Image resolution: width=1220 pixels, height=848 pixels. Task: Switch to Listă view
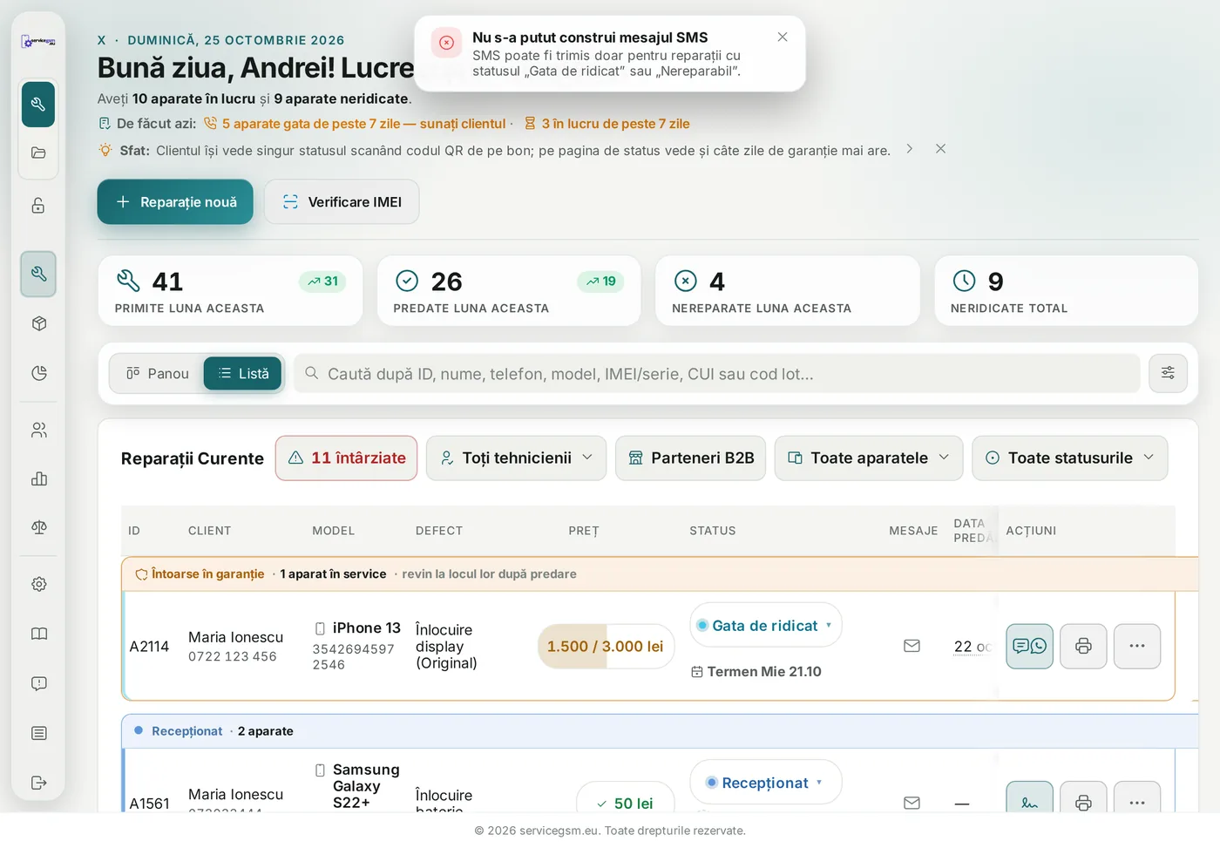(243, 373)
